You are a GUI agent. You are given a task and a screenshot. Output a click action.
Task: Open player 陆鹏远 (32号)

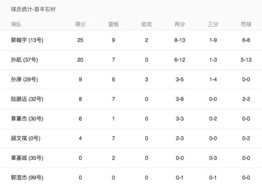tap(27, 99)
